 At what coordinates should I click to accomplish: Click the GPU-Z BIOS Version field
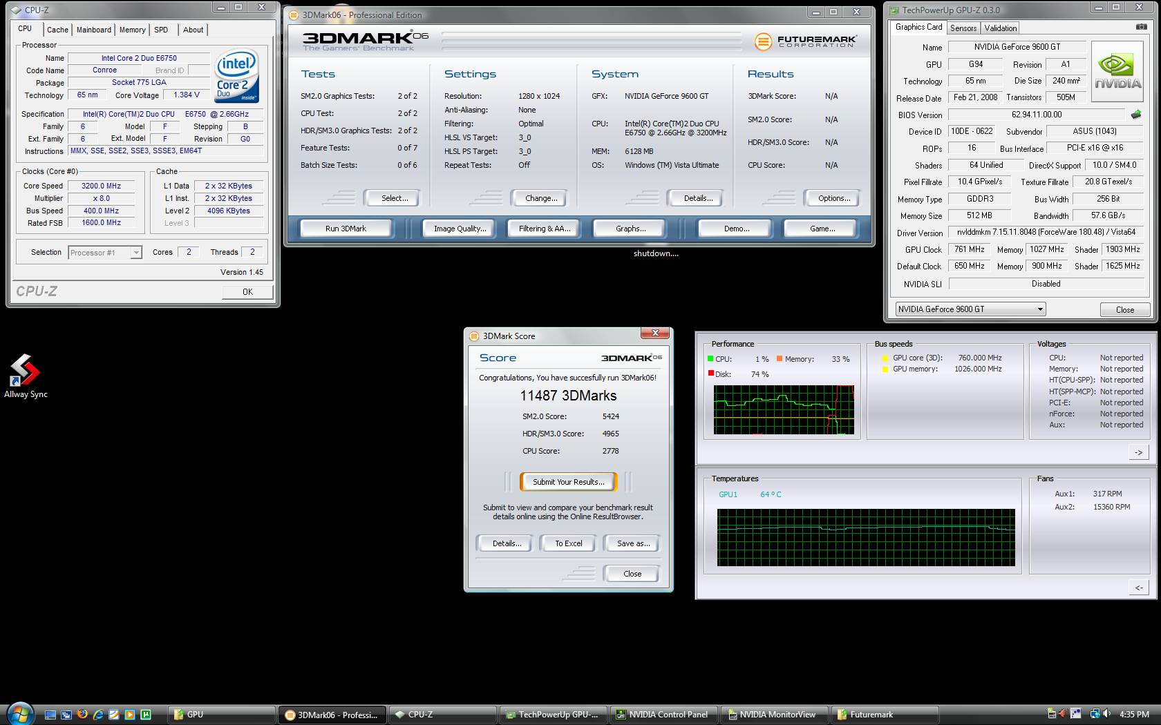coord(1037,115)
